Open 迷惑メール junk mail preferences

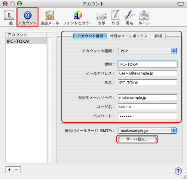[x=50, y=18]
